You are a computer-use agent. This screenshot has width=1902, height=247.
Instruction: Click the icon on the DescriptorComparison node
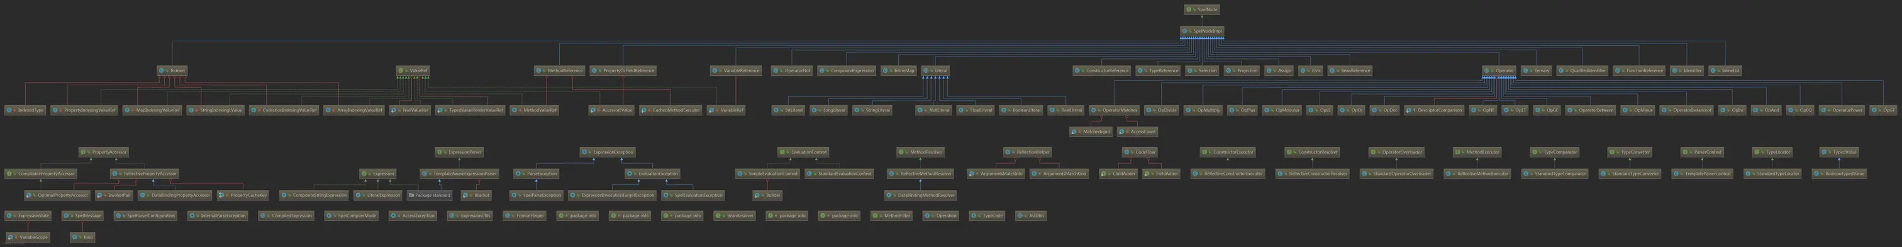pos(1410,110)
